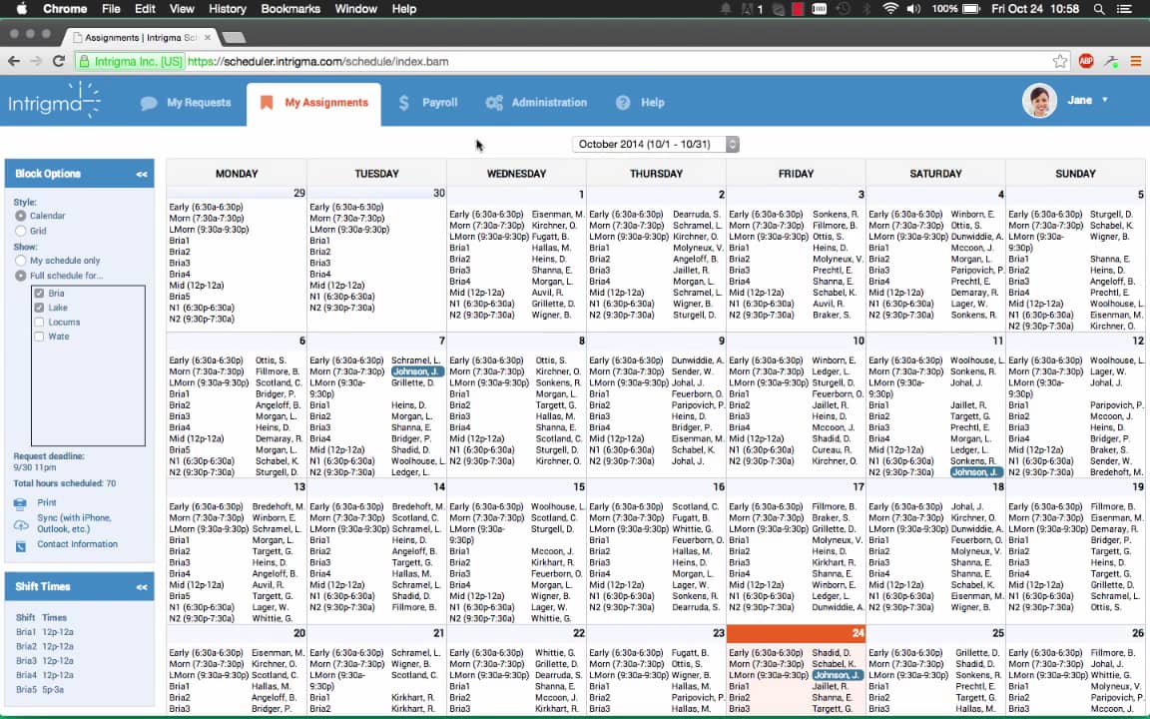The image size is (1150, 719).
Task: Click the green Intrigma Inc. security badge
Action: pos(131,62)
